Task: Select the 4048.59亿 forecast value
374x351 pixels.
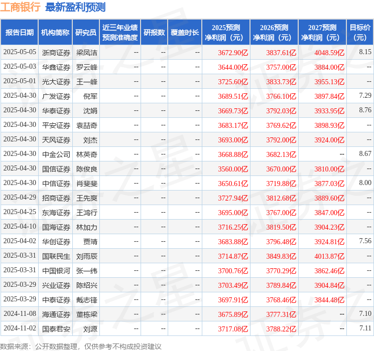Action: tap(329, 53)
